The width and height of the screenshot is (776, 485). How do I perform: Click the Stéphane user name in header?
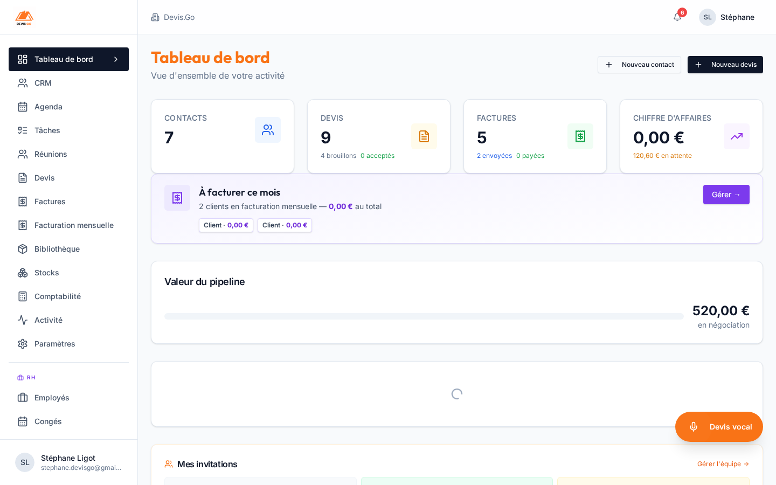click(x=737, y=17)
